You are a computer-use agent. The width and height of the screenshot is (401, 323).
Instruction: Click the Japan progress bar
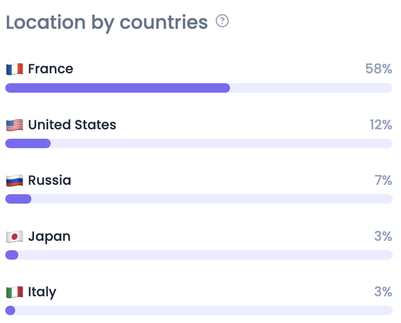(x=199, y=255)
